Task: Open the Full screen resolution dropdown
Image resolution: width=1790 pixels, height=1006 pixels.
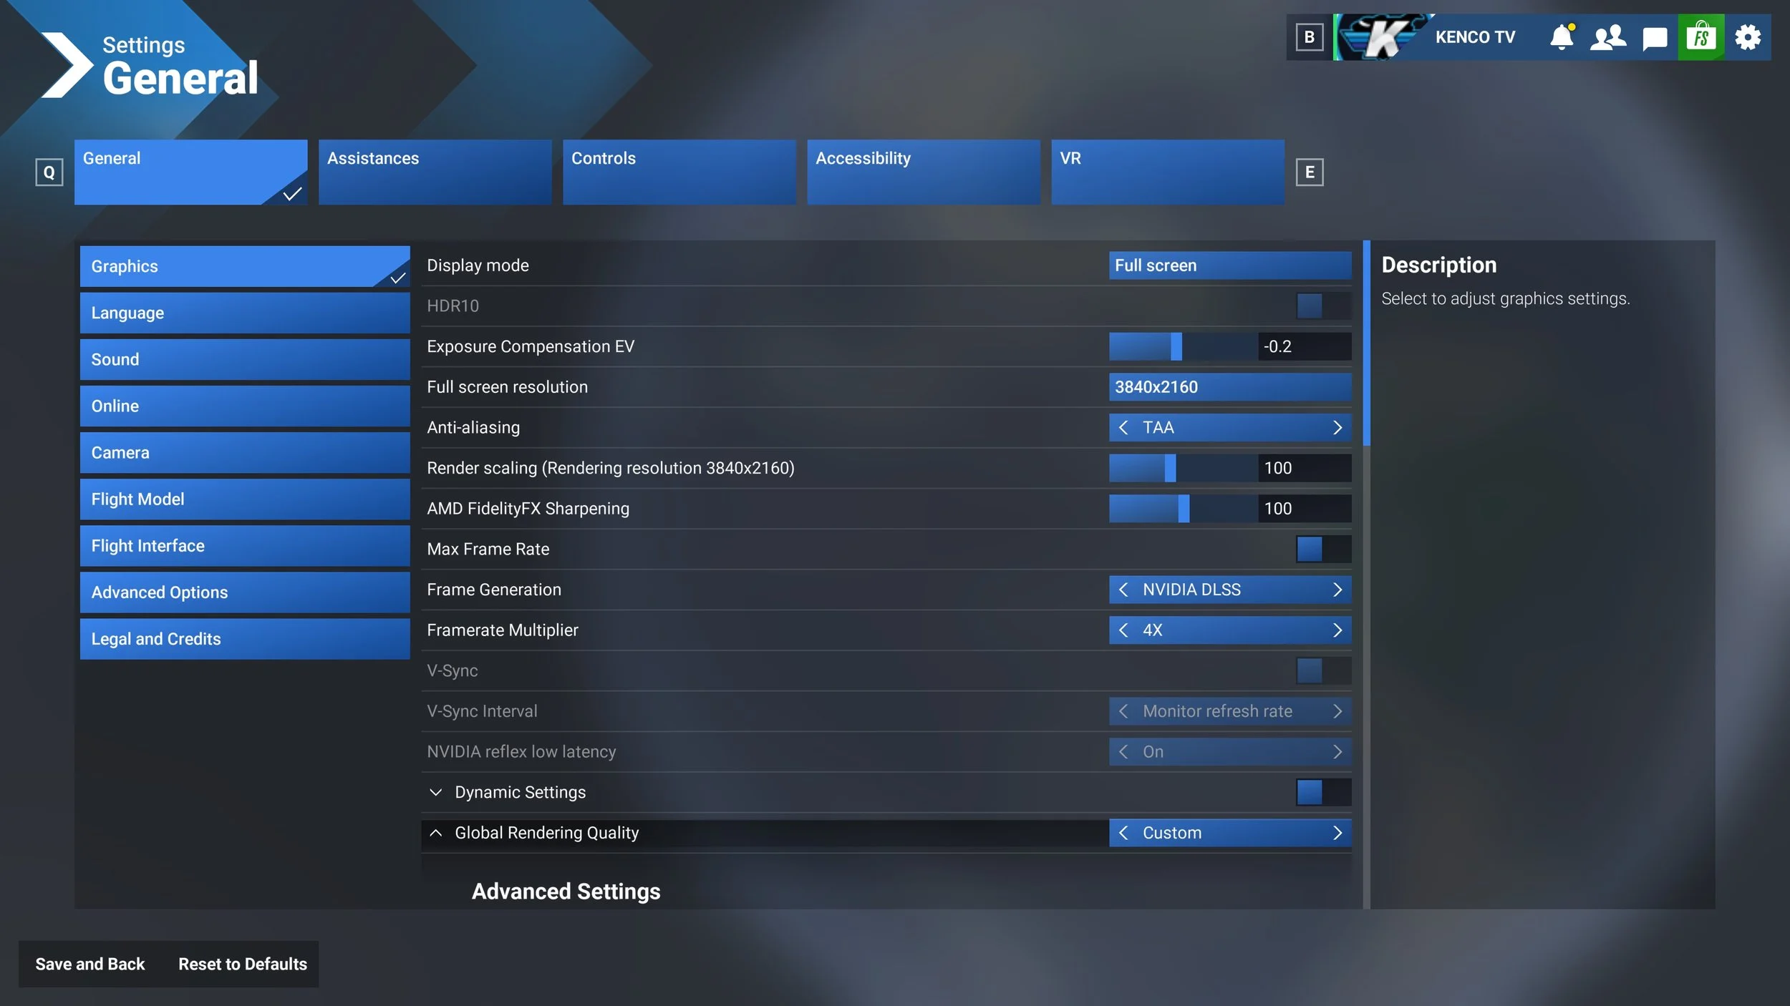Action: tap(1229, 387)
